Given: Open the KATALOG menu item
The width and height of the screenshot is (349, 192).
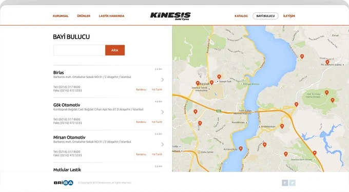Looking at the screenshot, I should (x=241, y=16).
